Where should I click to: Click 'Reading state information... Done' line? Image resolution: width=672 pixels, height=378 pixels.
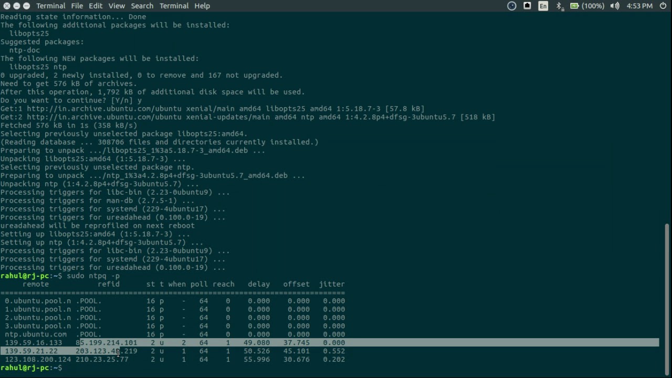pos(73,16)
